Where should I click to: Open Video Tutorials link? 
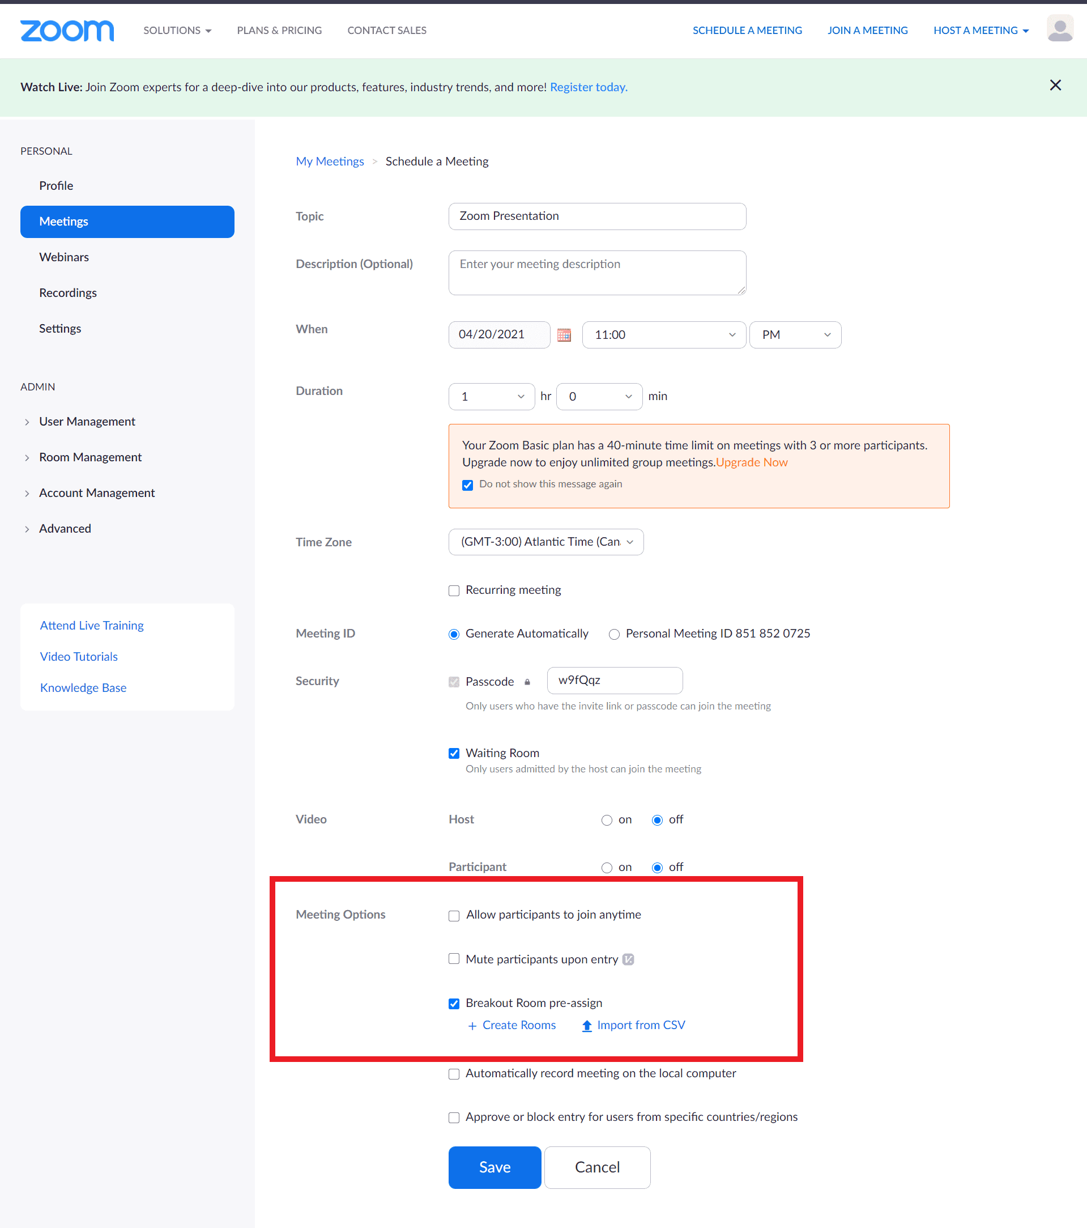(x=79, y=657)
